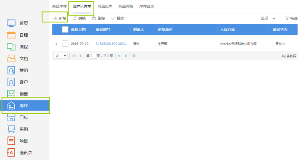
Task: Check the row 2016-09-10 checkbox
Action: point(65,44)
